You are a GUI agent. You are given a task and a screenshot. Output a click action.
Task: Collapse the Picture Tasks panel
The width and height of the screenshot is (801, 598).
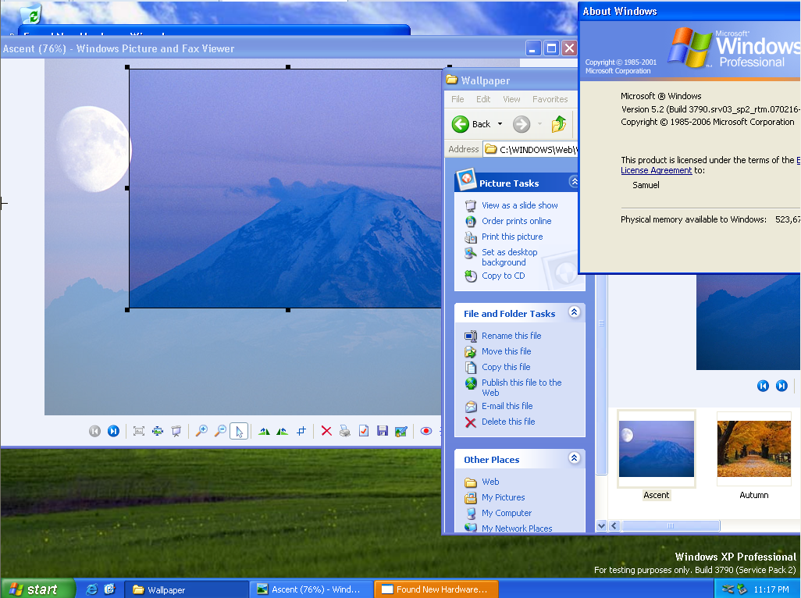[574, 182]
